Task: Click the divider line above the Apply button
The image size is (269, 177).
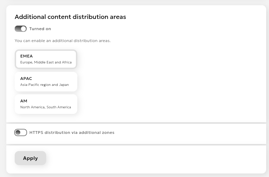Action: tap(136, 144)
